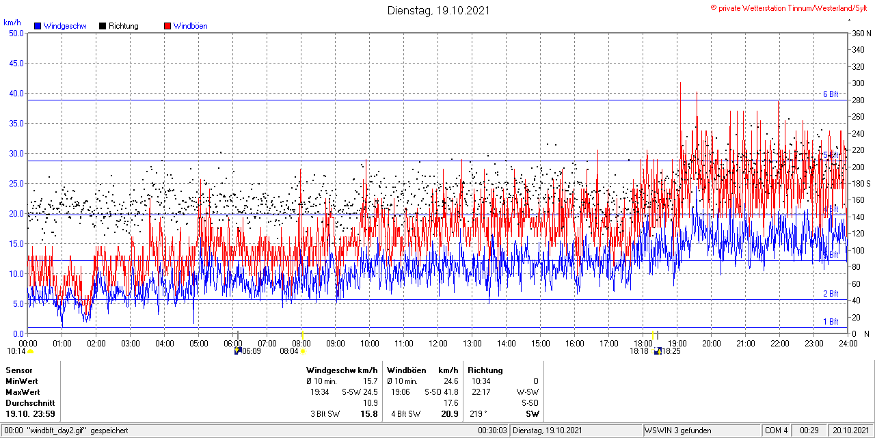875x438 pixels.
Task: Click the Durchschnitt row label
Action: (30, 403)
